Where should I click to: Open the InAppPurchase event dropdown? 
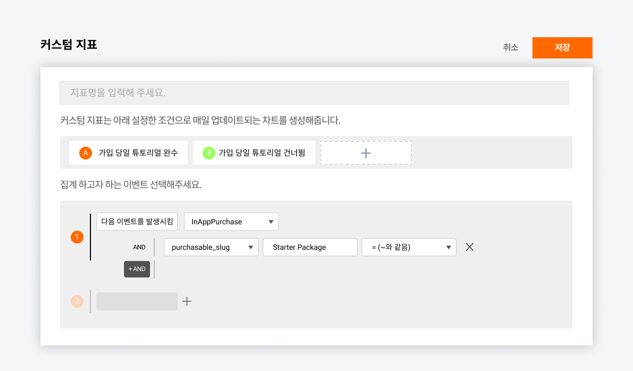click(231, 222)
